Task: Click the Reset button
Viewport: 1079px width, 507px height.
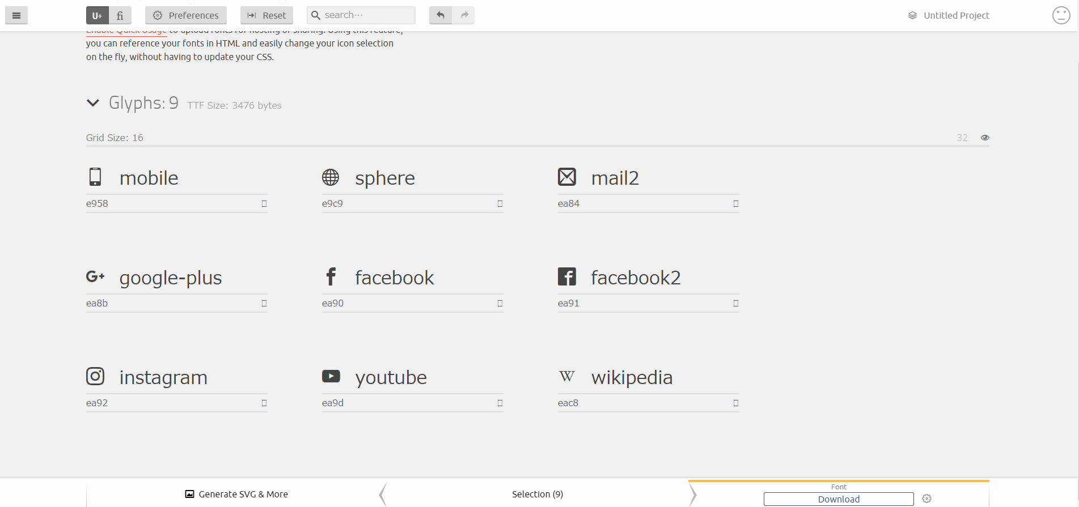Action: (266, 15)
